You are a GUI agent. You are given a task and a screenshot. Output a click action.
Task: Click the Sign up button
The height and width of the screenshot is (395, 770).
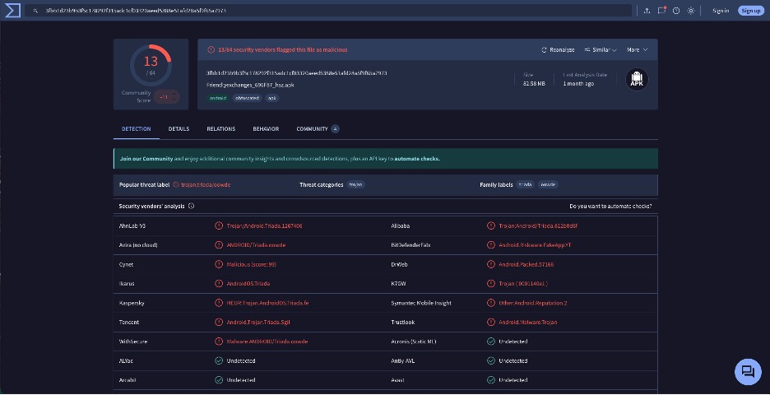pos(750,11)
